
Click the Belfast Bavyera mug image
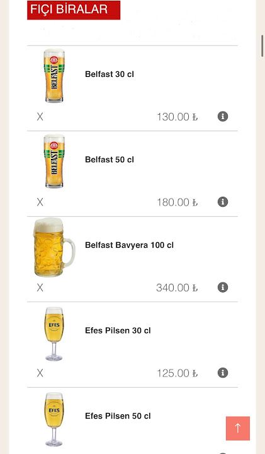[54, 247]
